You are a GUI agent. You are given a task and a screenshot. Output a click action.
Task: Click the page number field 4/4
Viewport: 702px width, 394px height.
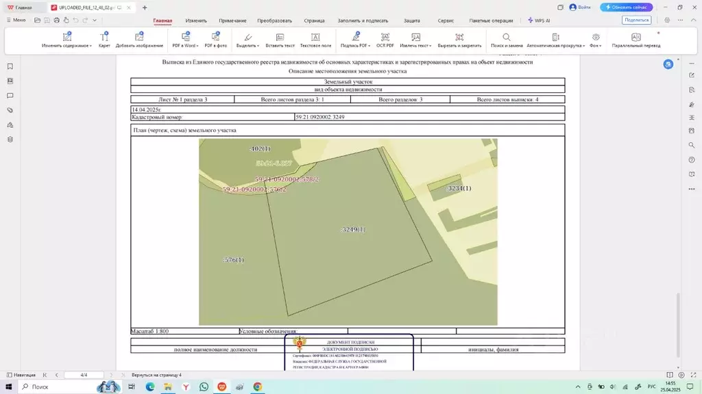84,375
